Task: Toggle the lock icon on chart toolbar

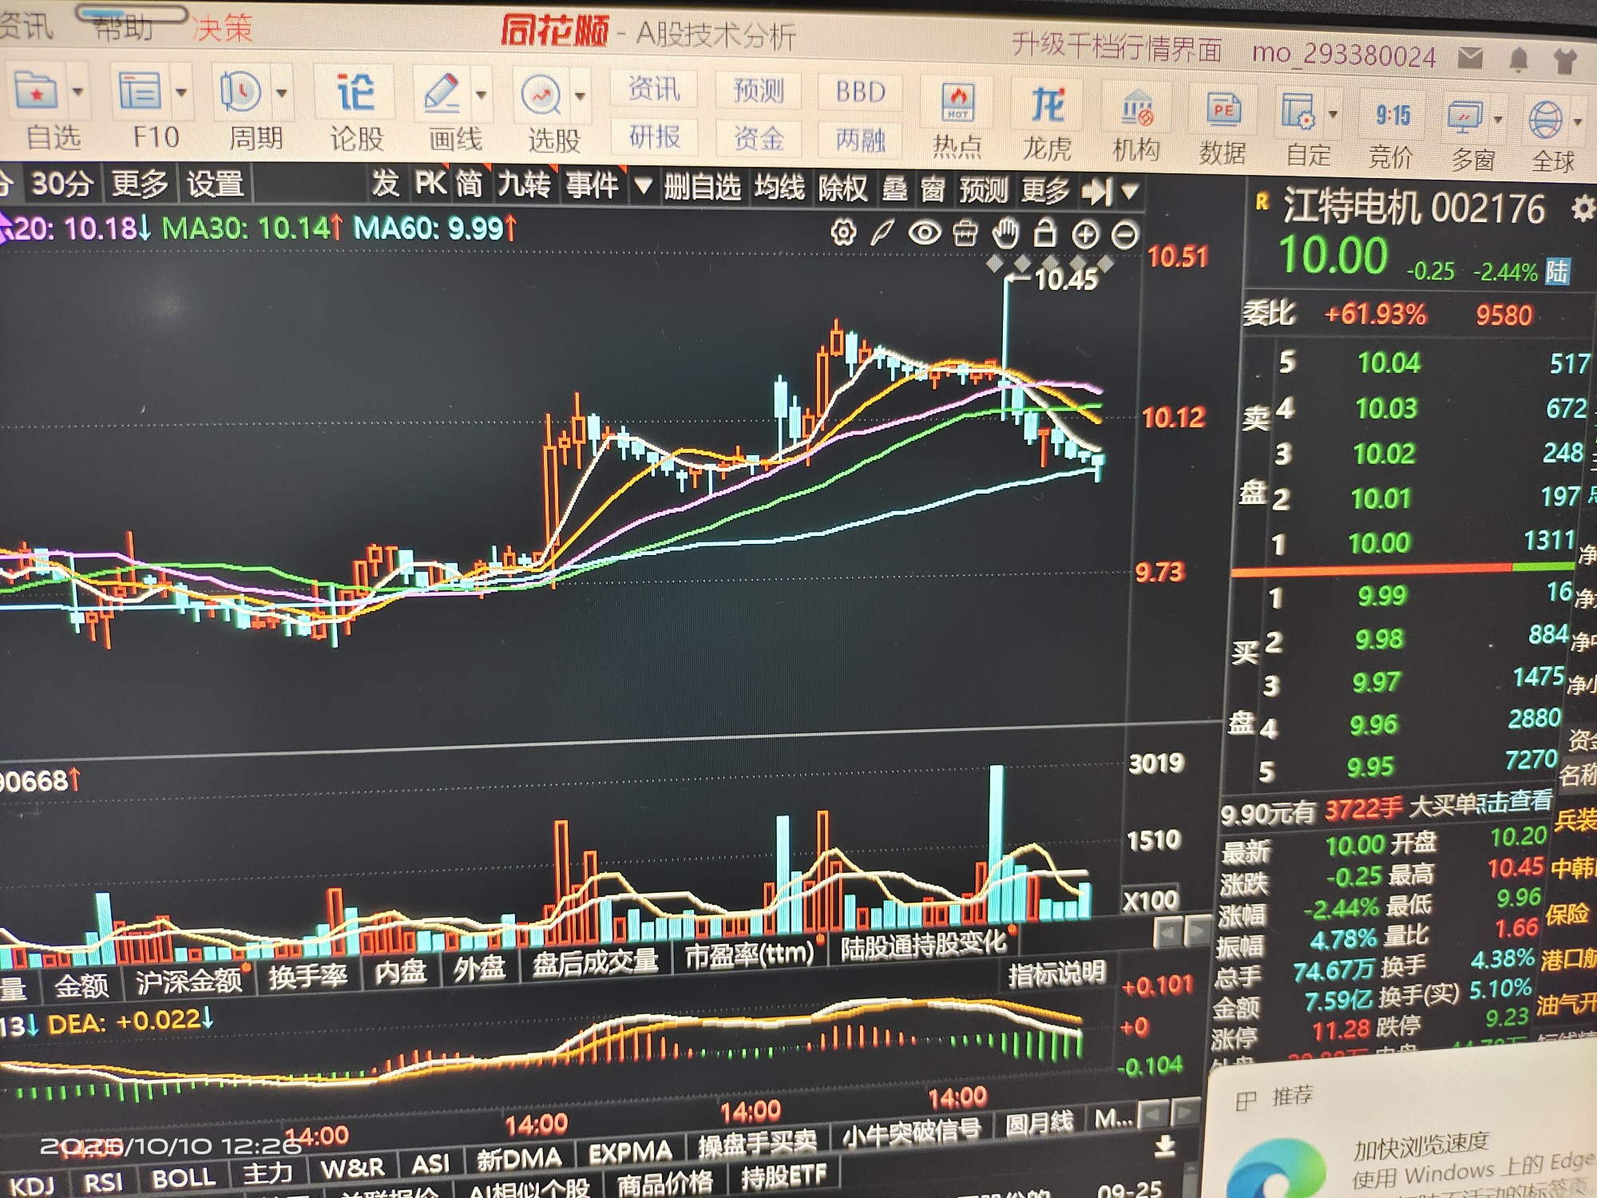Action: (1044, 233)
